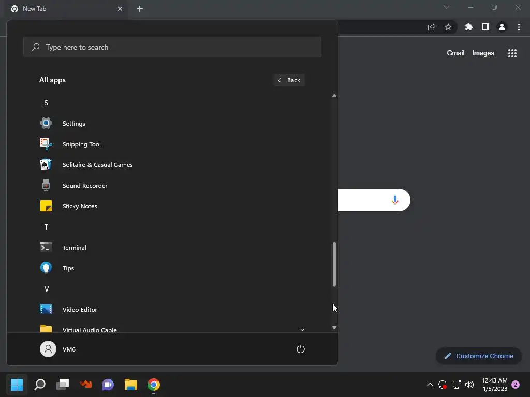Click the Virtual Audio Cable folder icon
Viewport: 530px width, 397px height.
46,328
